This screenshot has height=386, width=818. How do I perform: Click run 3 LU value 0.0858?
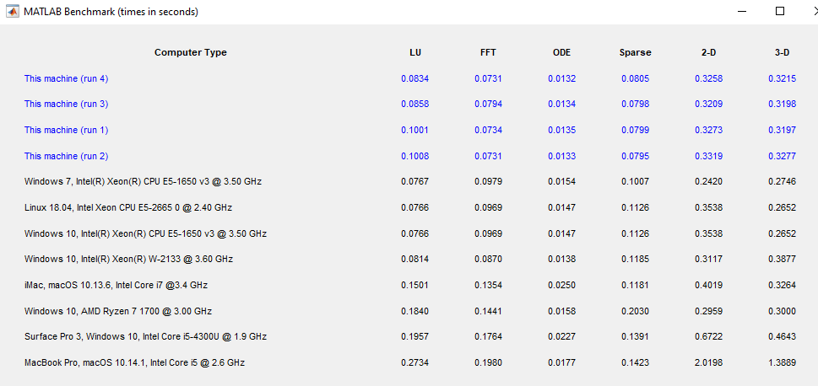[415, 105]
